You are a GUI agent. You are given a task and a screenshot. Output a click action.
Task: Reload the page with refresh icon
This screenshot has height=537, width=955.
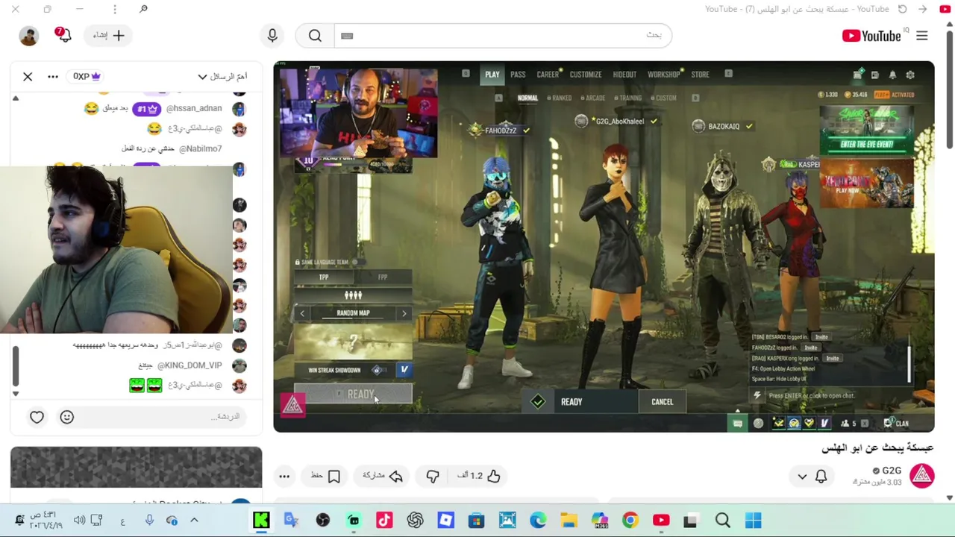[x=902, y=9]
